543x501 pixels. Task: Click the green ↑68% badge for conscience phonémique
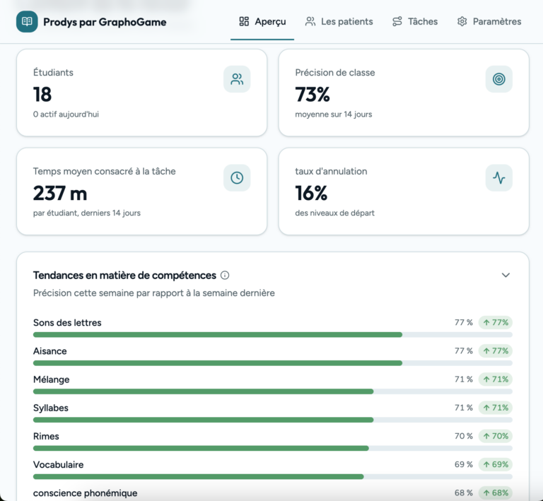(495, 493)
